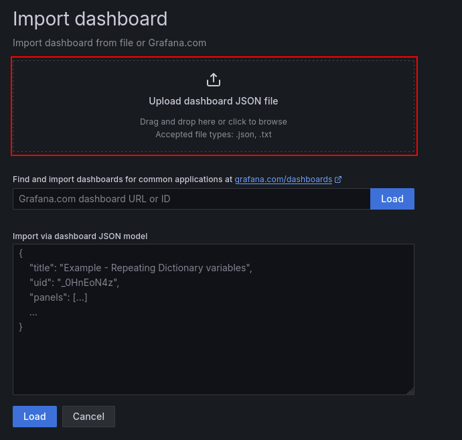The height and width of the screenshot is (440, 462).
Task: Cancel the dashboard import
Action: [x=88, y=417]
